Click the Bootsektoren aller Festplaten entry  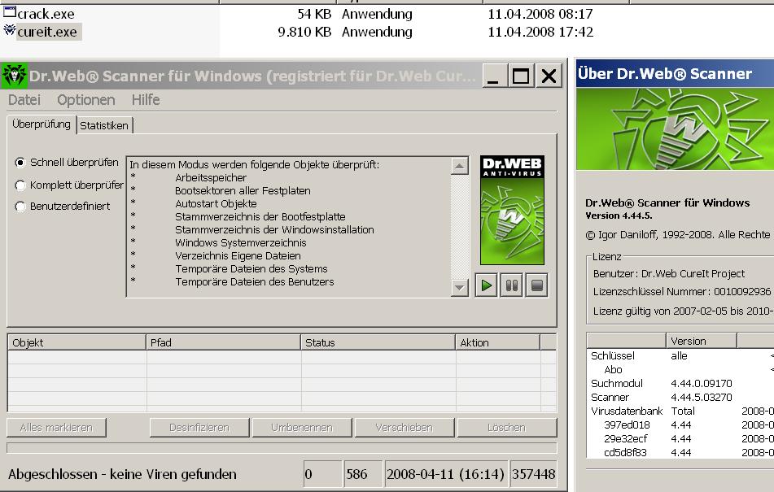coord(243,191)
